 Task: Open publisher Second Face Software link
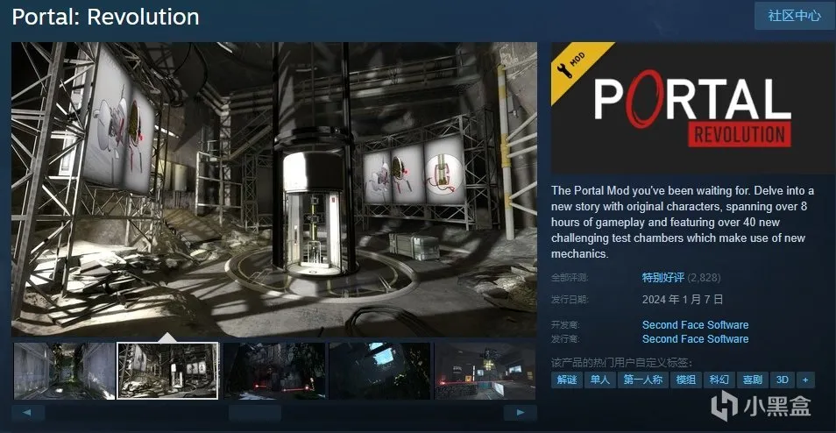coord(695,338)
